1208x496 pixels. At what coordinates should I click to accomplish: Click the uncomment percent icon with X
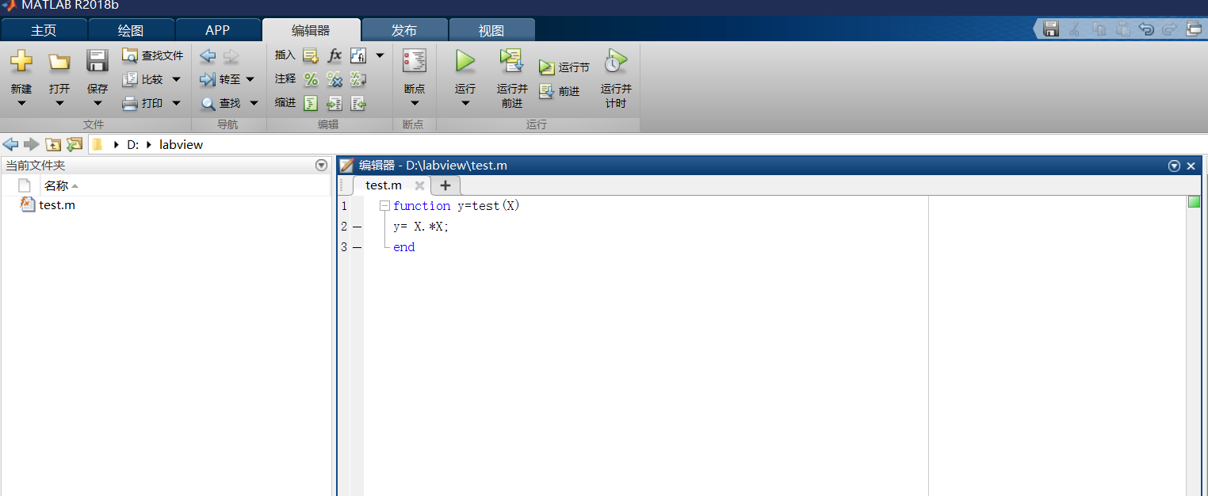pyautogui.click(x=334, y=79)
